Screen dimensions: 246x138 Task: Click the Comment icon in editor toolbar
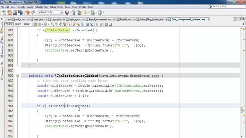[106, 24]
